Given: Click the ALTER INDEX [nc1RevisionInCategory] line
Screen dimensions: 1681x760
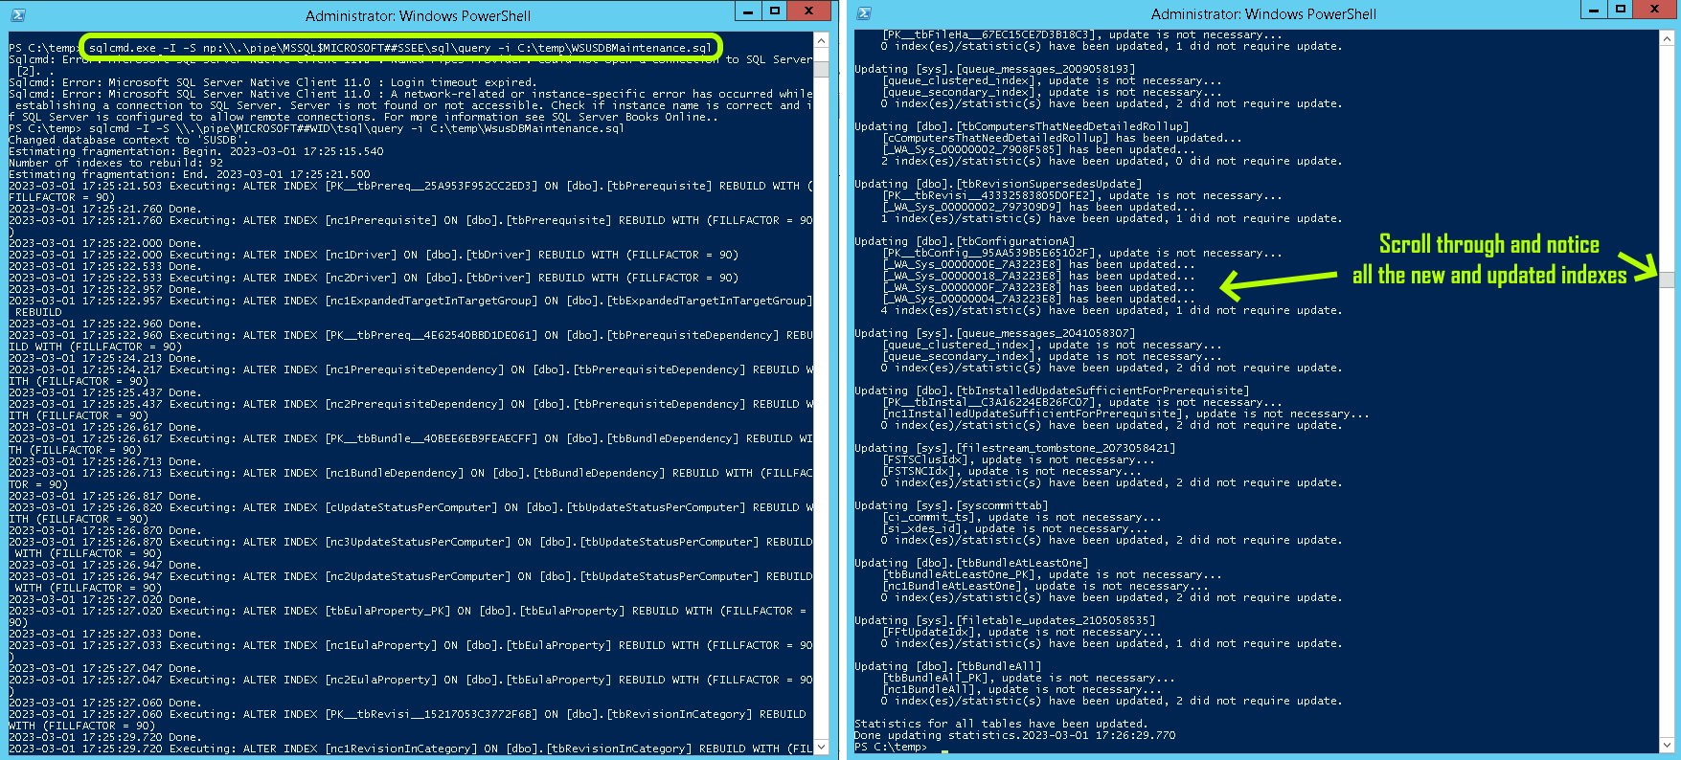Looking at the screenshot, I should (x=410, y=749).
